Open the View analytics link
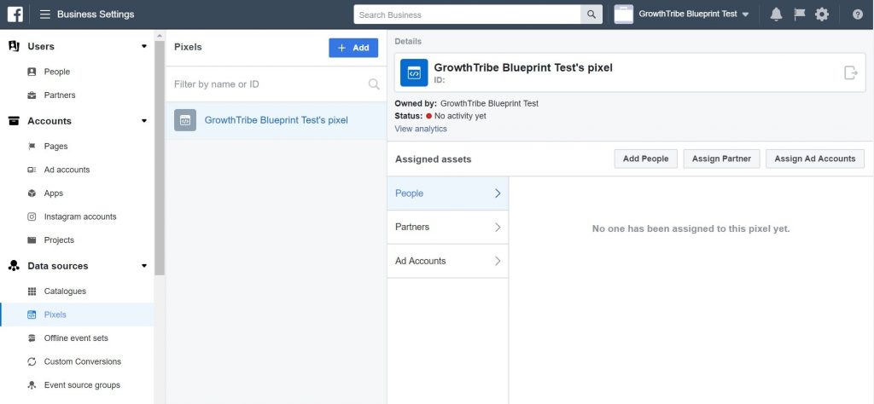The width and height of the screenshot is (874, 404). click(x=421, y=129)
